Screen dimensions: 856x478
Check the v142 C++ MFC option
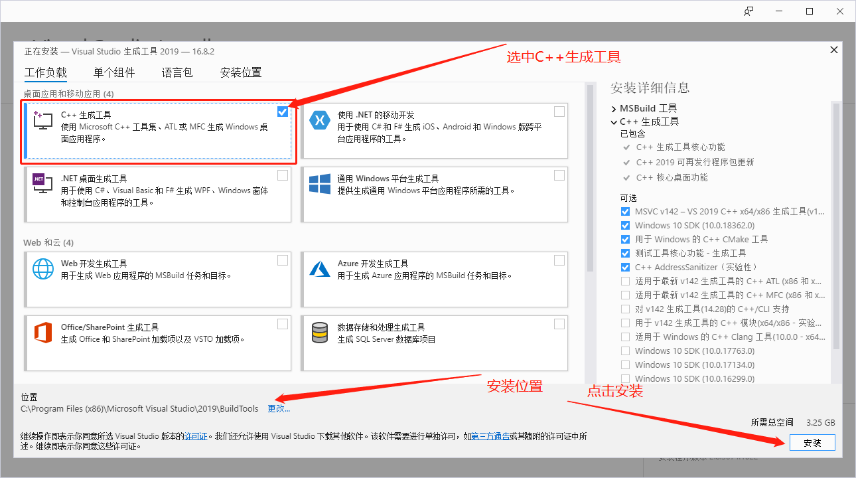pos(625,295)
